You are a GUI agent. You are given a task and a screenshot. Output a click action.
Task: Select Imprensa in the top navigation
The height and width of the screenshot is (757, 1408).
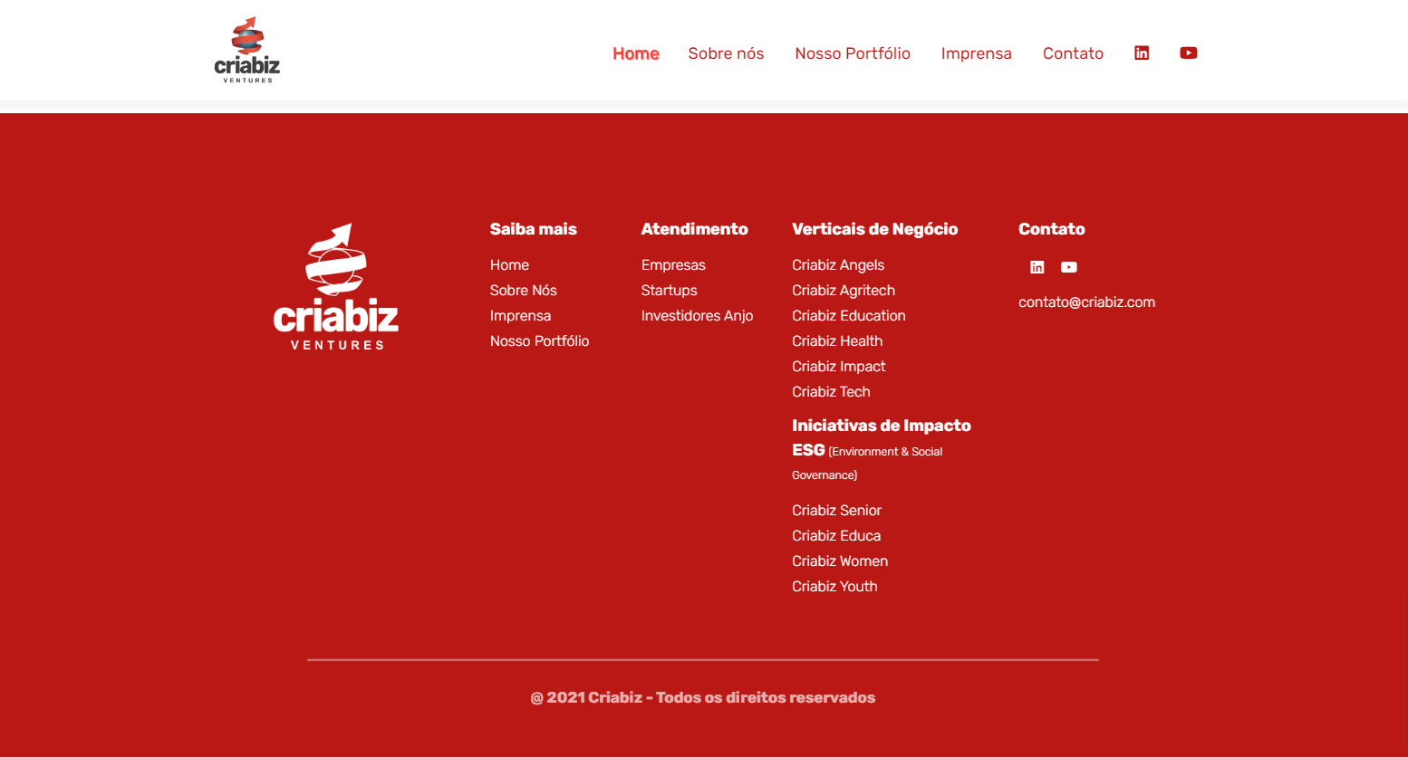(x=976, y=53)
